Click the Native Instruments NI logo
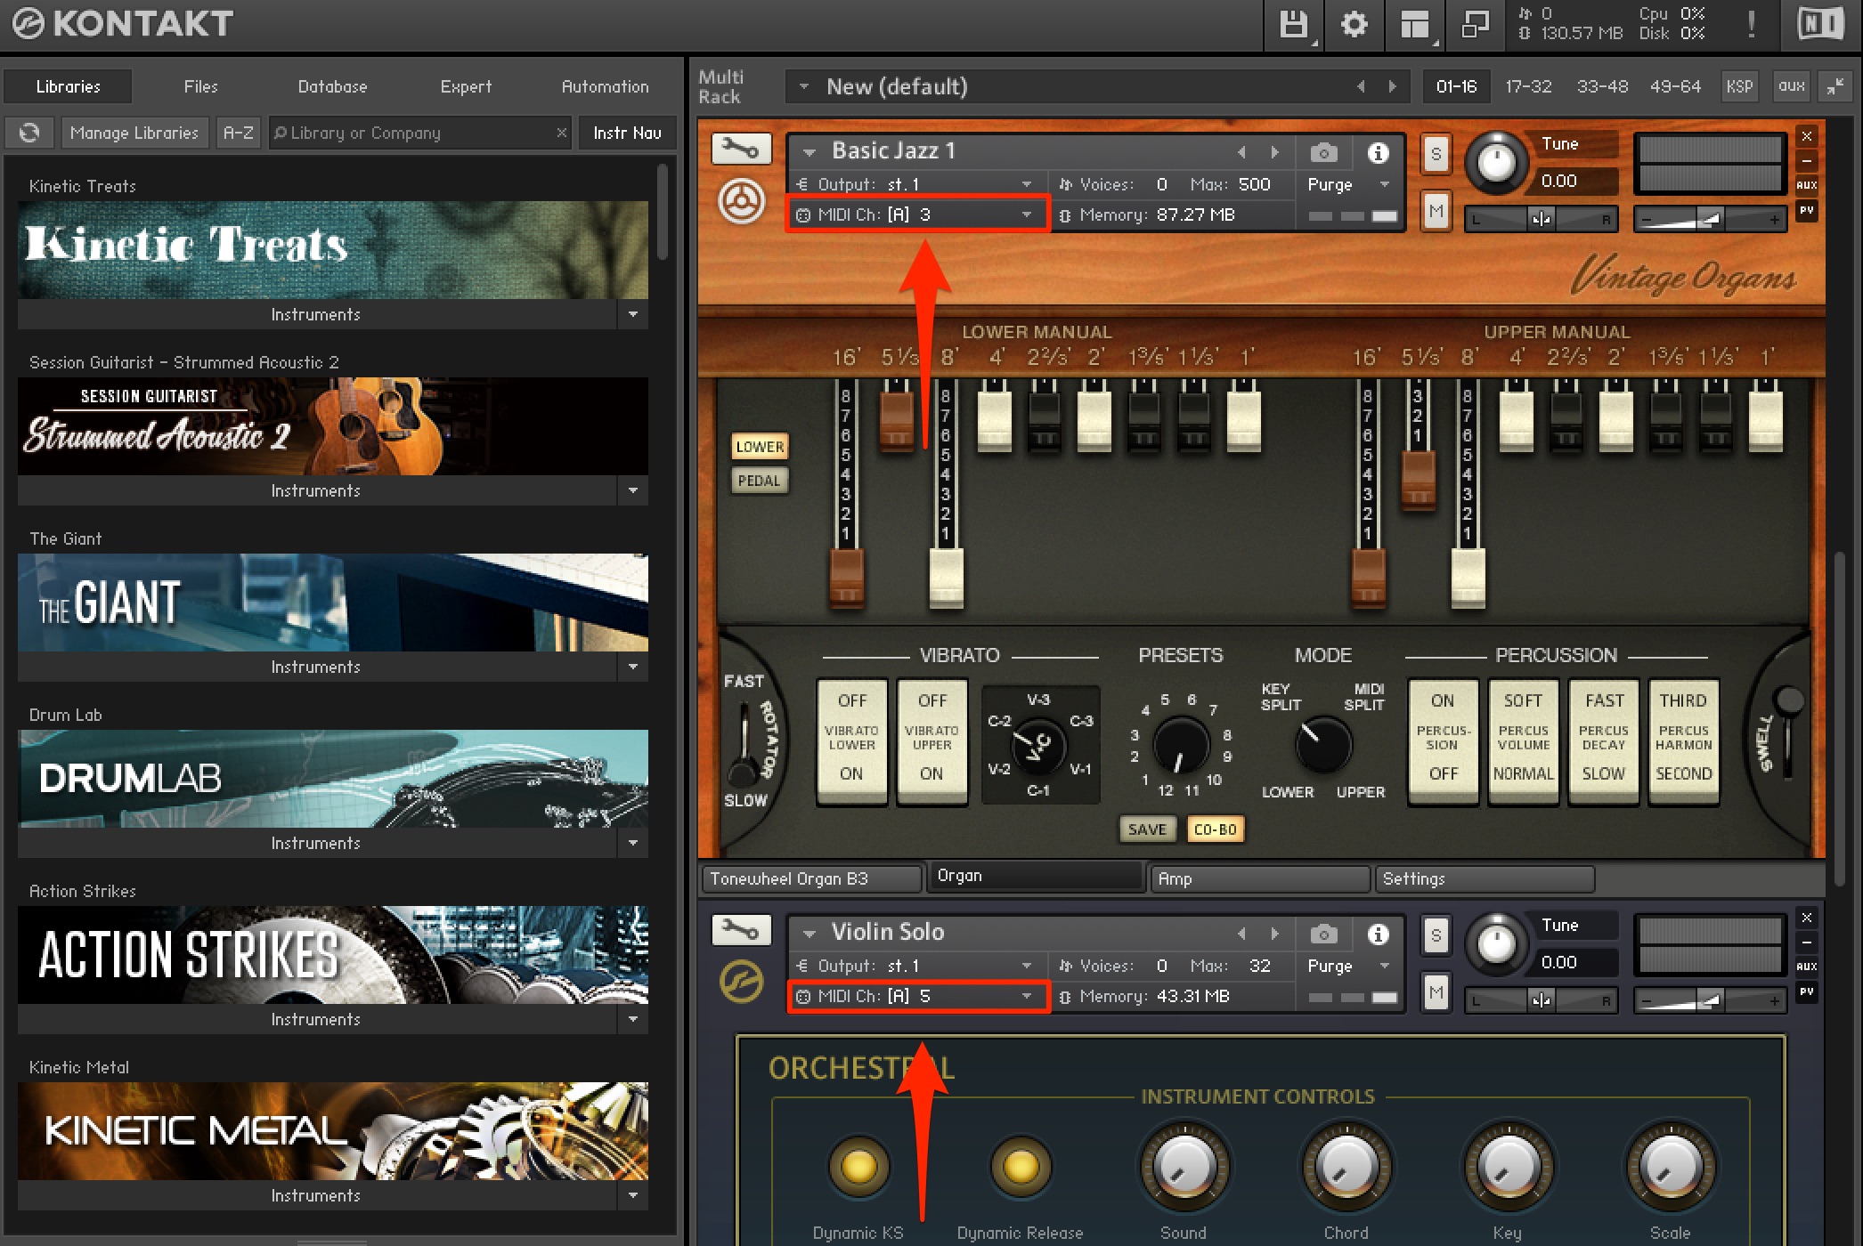 click(x=1820, y=24)
